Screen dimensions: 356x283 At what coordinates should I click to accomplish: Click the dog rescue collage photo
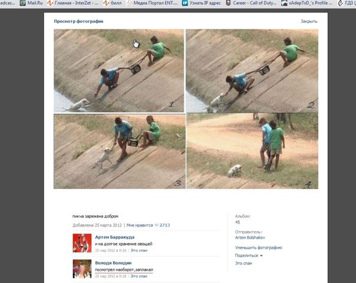[x=186, y=109]
